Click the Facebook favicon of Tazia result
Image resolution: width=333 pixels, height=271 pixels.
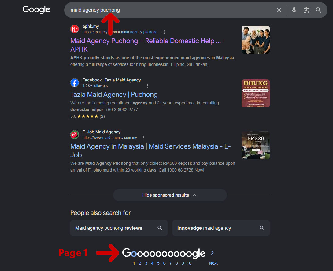coord(75,83)
